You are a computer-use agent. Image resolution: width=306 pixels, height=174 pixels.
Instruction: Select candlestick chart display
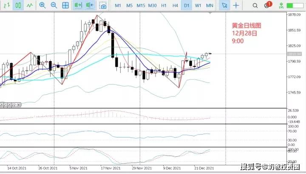click(18, 5)
